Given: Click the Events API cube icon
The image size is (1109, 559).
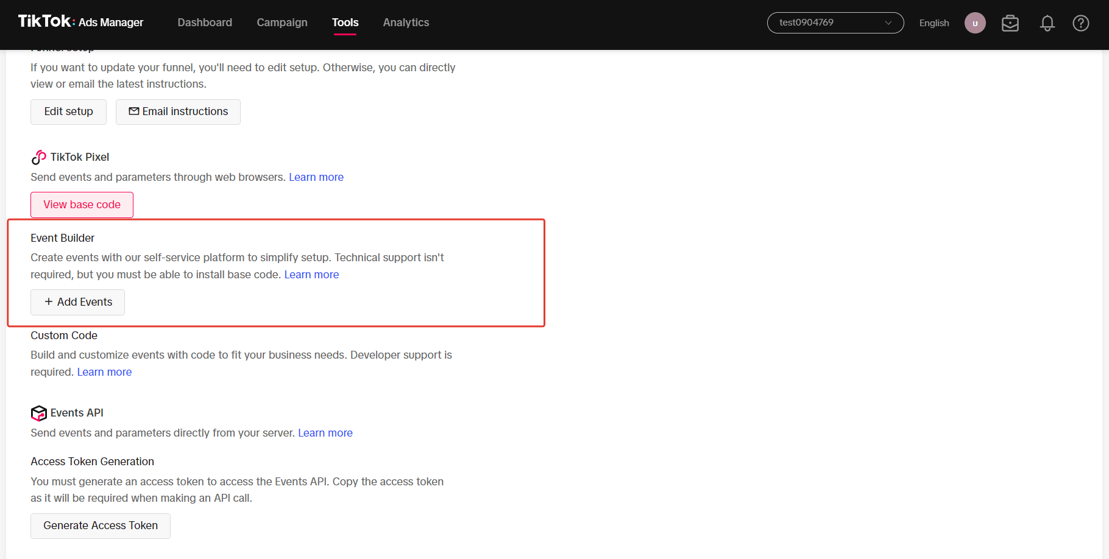Looking at the screenshot, I should (x=38, y=413).
